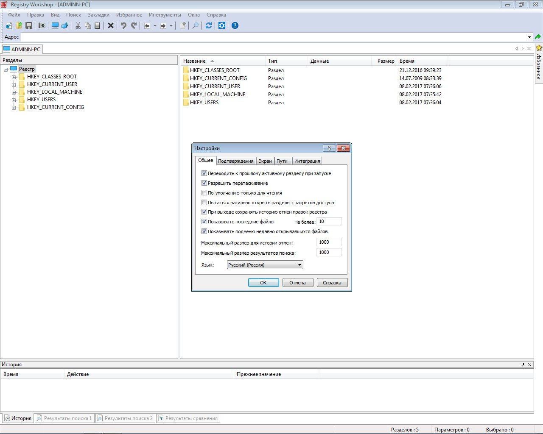Expand HKEY_USERS in the tree
Screen dimensions: 543x434
(14, 100)
